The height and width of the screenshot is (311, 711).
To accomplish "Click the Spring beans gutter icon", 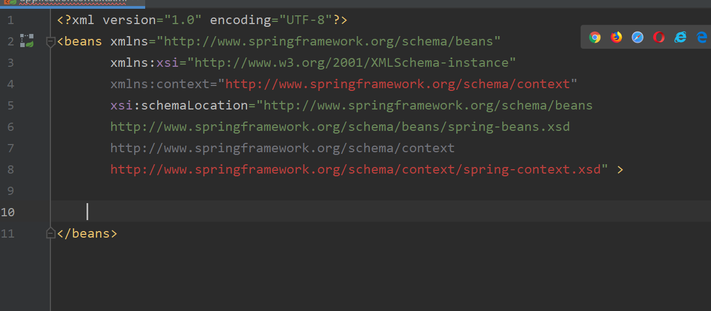I will [x=27, y=41].
